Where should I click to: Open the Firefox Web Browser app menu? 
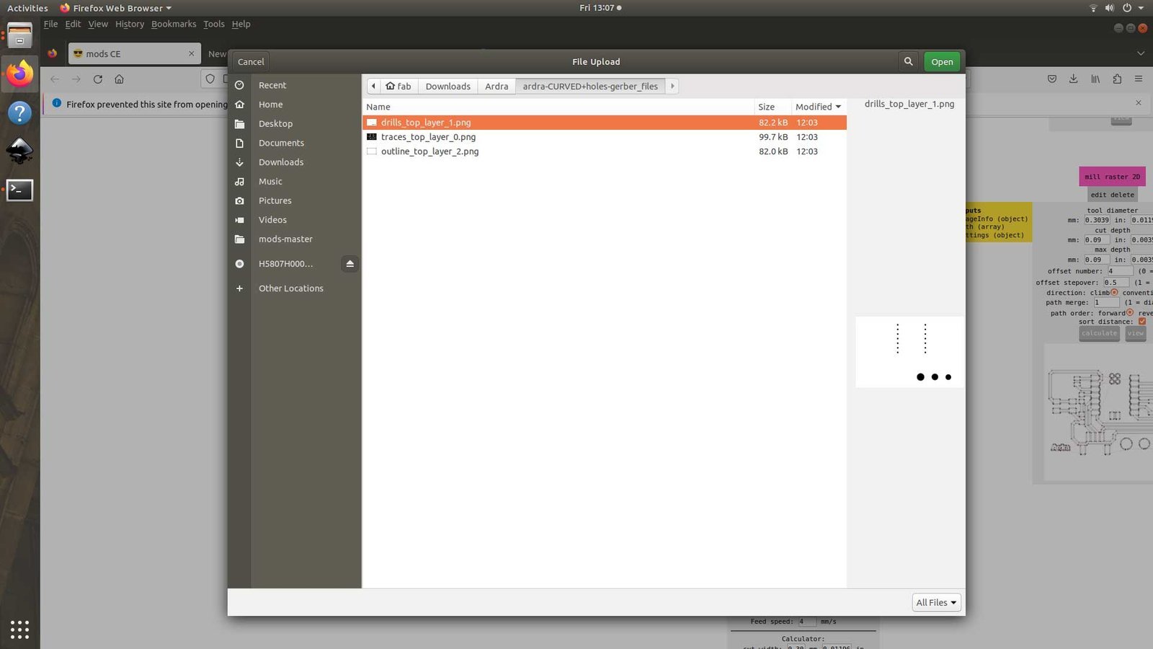click(115, 8)
